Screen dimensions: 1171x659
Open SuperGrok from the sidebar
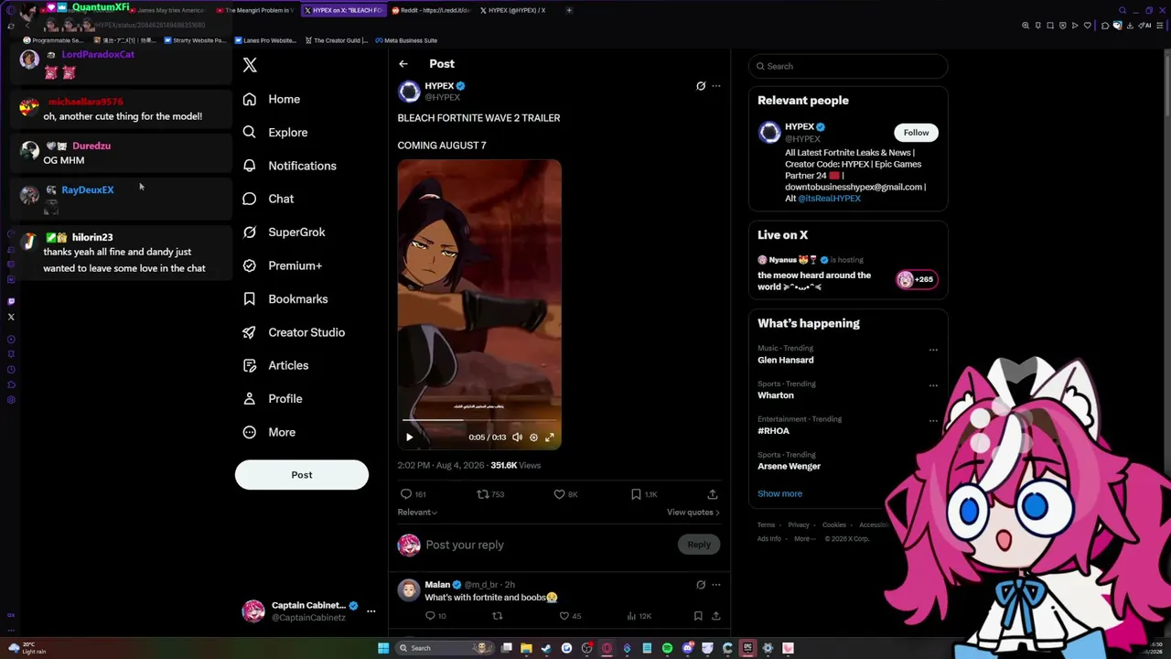coord(284,232)
